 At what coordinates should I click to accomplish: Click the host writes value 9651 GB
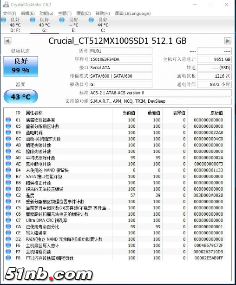pyautogui.click(x=214, y=60)
